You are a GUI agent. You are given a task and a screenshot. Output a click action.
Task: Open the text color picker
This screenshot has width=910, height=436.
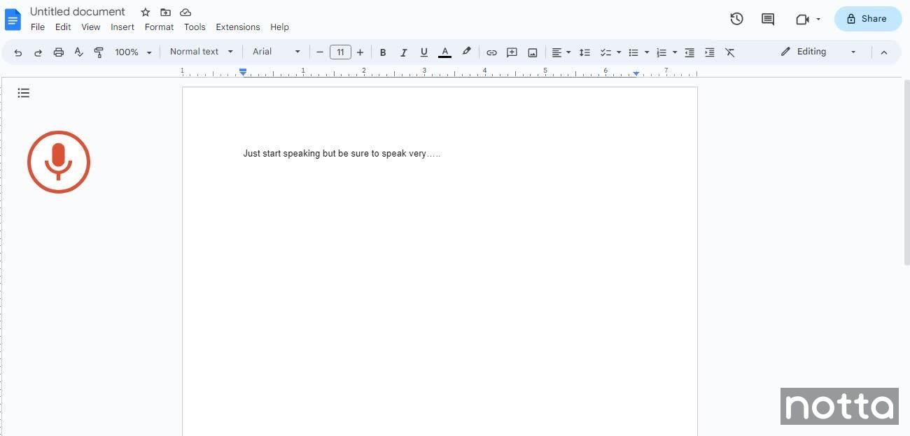coord(445,52)
